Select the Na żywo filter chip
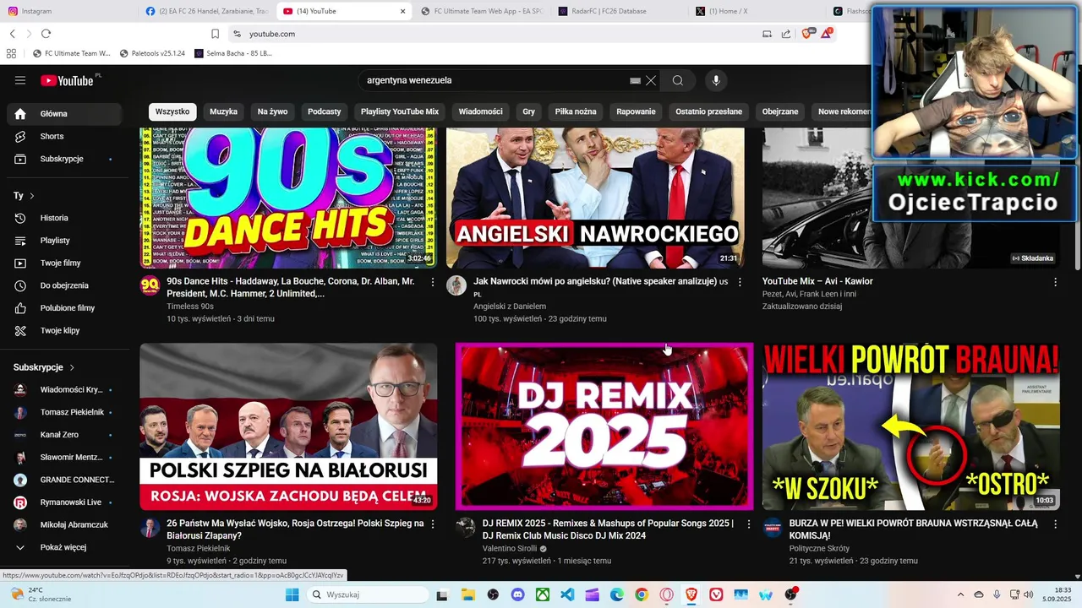 [x=272, y=111]
